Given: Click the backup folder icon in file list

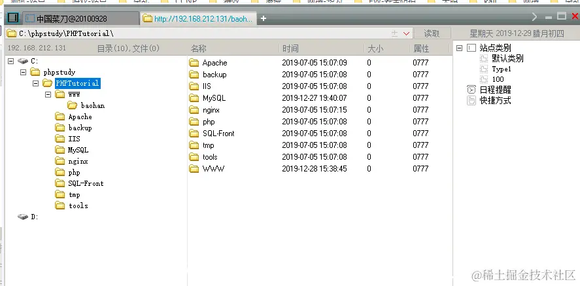Looking at the screenshot, I should coord(194,75).
